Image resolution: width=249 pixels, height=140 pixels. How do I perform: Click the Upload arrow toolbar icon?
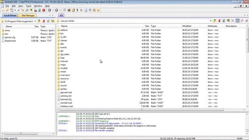[56, 10]
